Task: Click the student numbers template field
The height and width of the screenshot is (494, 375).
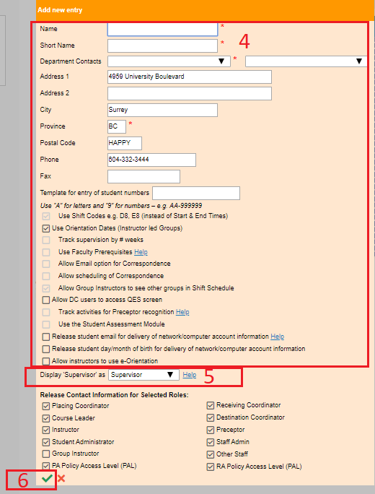Action: point(196,193)
